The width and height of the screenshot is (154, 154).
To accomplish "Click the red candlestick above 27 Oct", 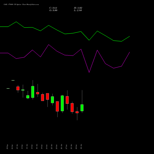I will tap(67, 100).
